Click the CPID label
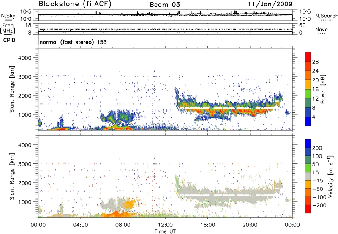 [x=9, y=40]
